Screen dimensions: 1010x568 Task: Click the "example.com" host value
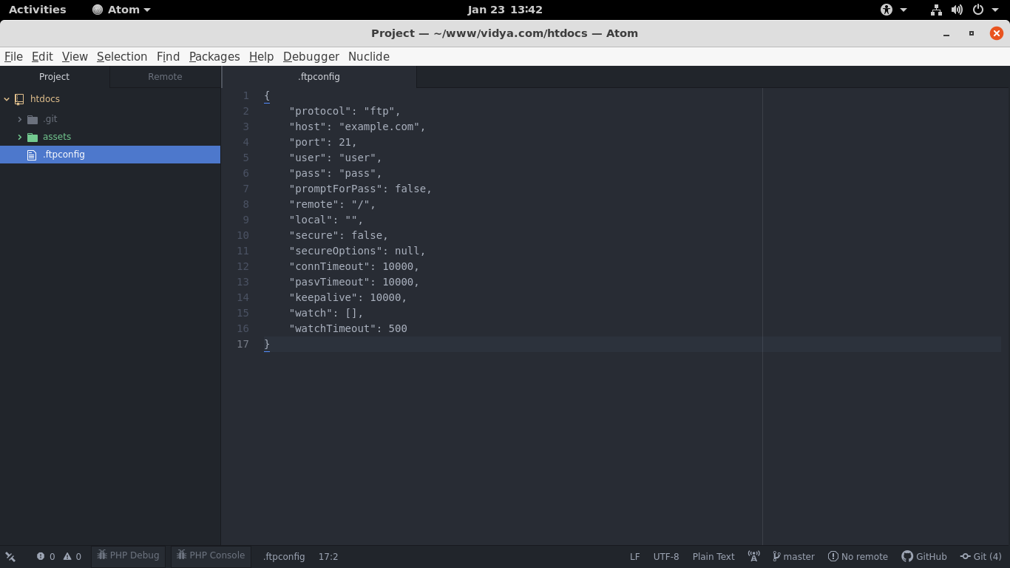tap(379, 127)
